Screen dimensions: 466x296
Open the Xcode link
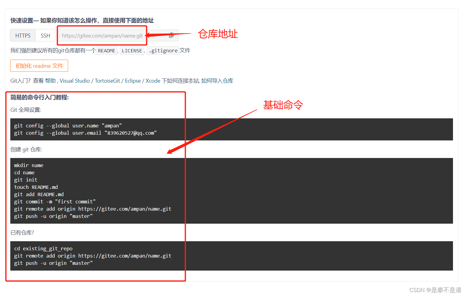(153, 81)
